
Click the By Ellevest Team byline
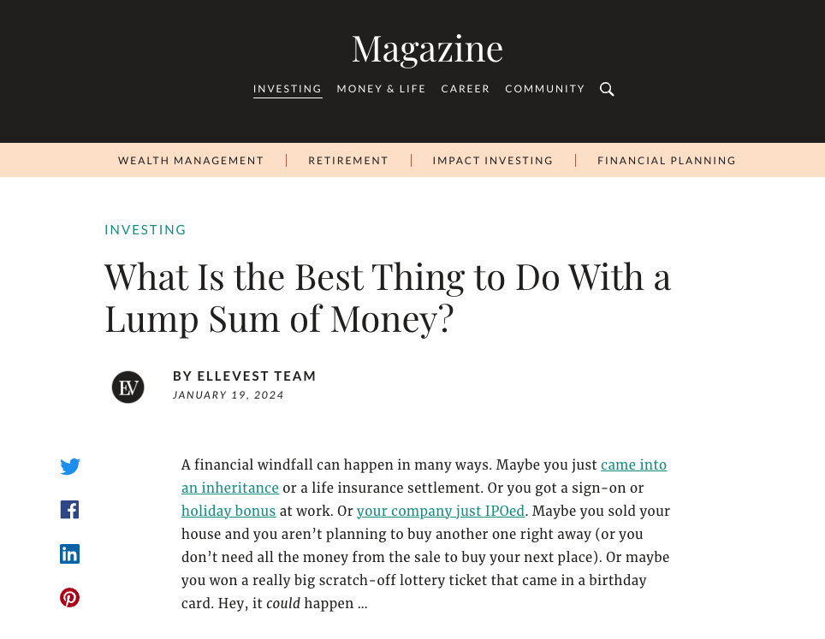(x=245, y=376)
